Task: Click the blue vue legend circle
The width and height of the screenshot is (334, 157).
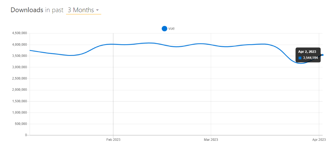Action: click(164, 28)
